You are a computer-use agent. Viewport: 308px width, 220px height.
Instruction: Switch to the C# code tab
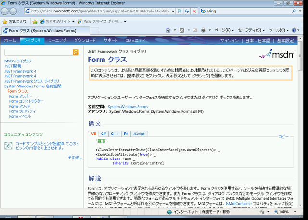coord(103,134)
